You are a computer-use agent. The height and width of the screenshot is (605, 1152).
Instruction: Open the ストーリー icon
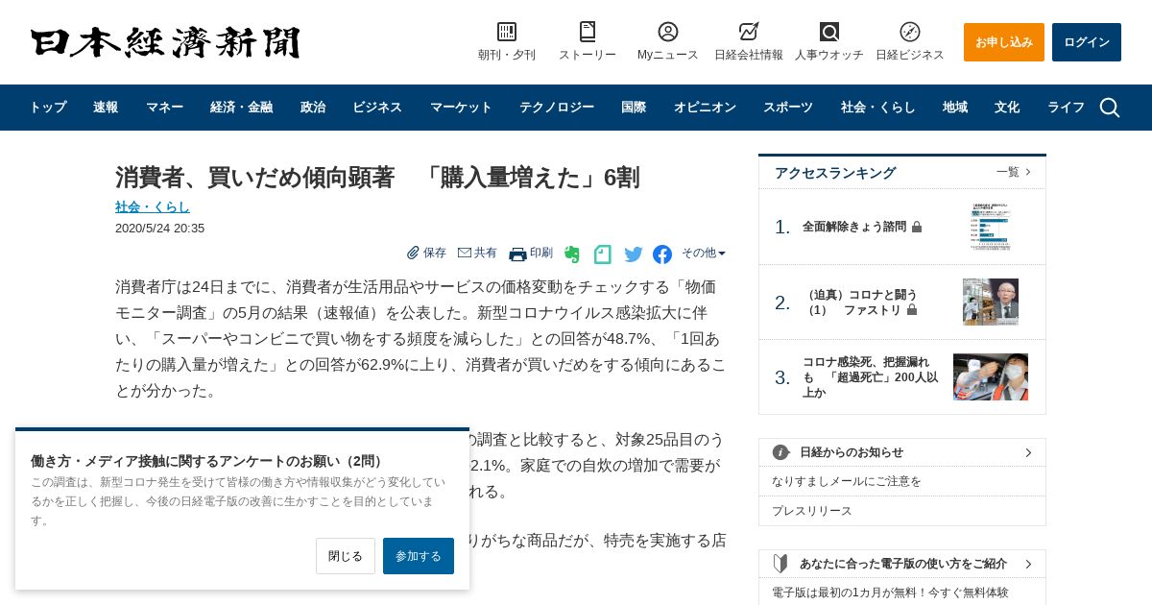tap(588, 32)
